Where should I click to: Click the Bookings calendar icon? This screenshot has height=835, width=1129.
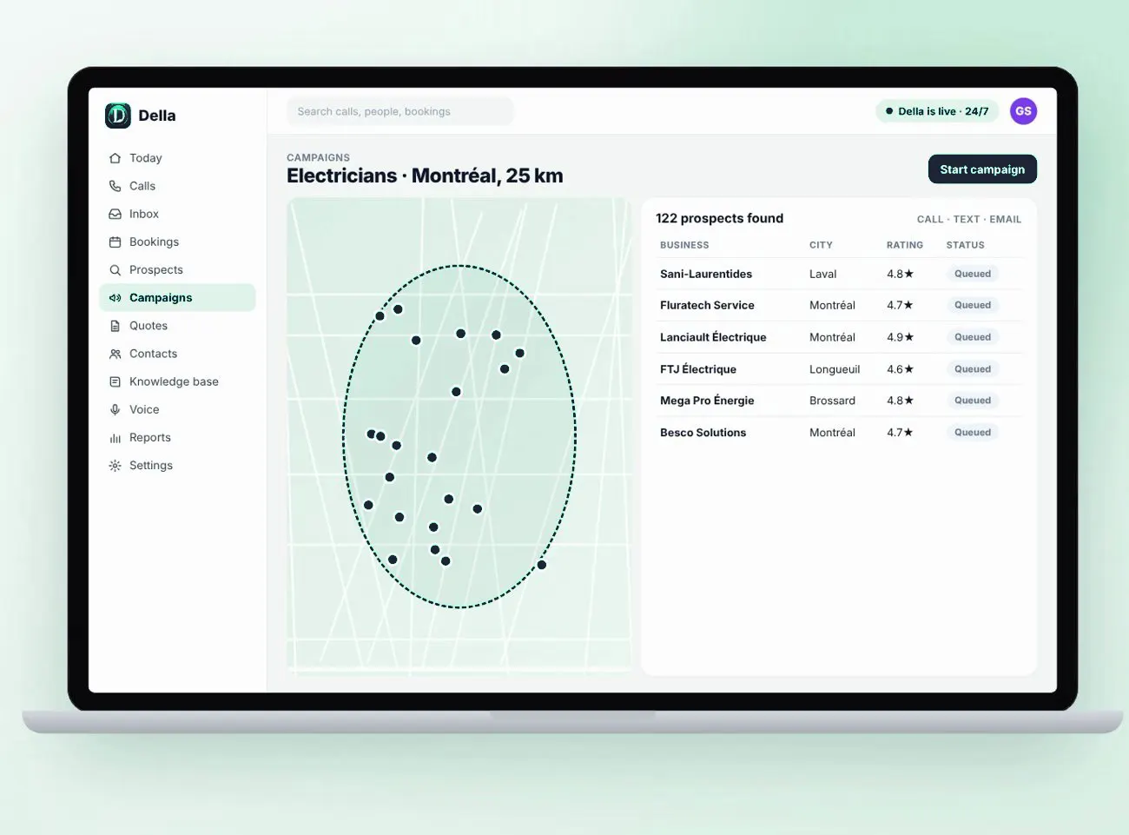tap(115, 242)
